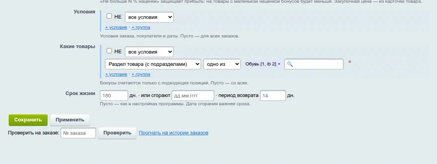Open the все условия dropdown in Условия
Image resolution: width=437 pixels, height=164 pixels.
click(149, 17)
